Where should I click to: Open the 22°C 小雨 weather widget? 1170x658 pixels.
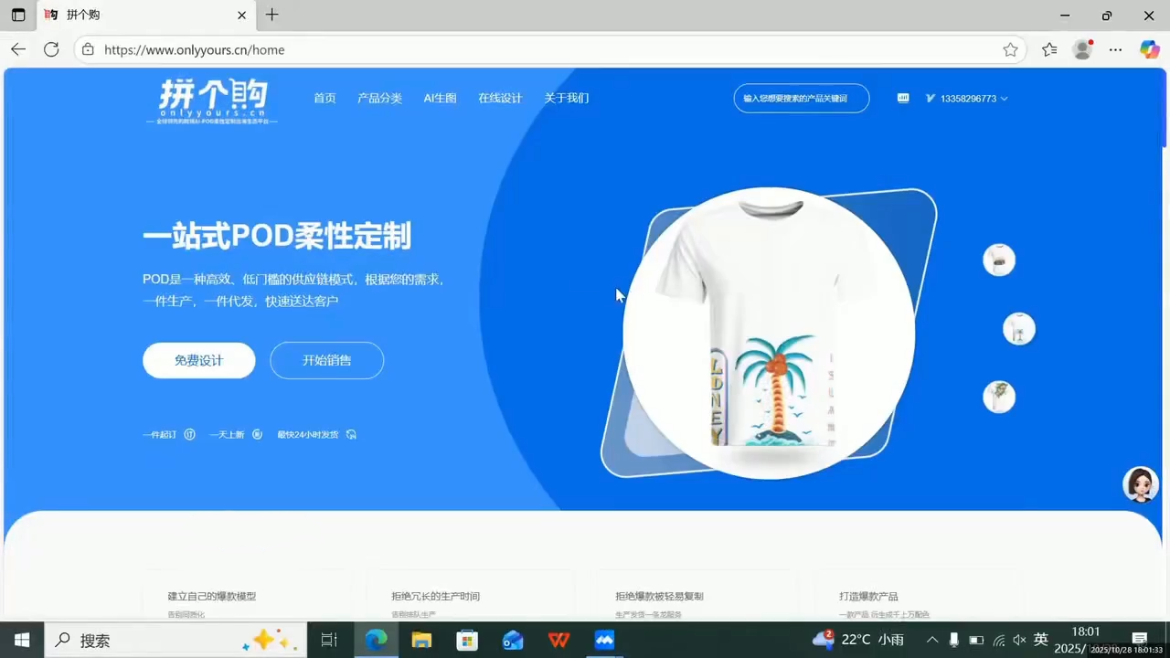[x=857, y=639]
